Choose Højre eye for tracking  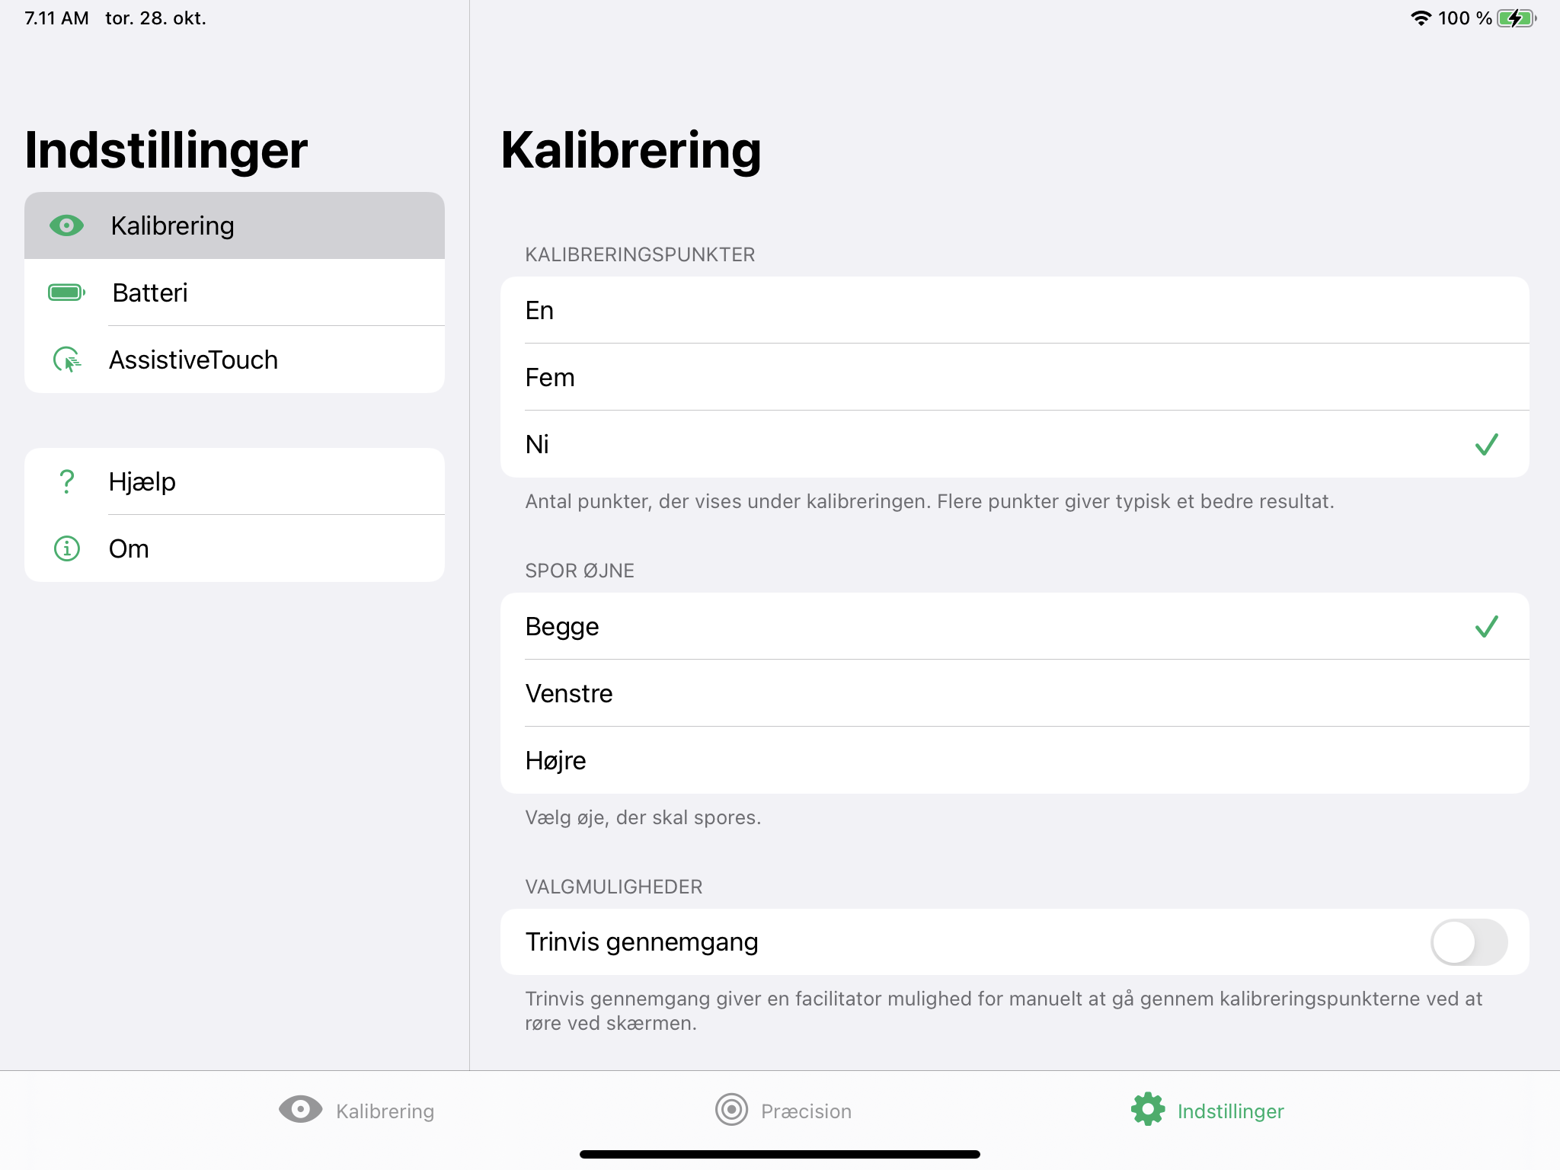(1013, 760)
